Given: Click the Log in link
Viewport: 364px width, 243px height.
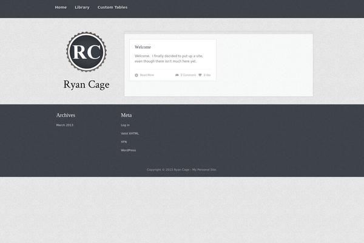Looking at the screenshot, I should coord(125,125).
